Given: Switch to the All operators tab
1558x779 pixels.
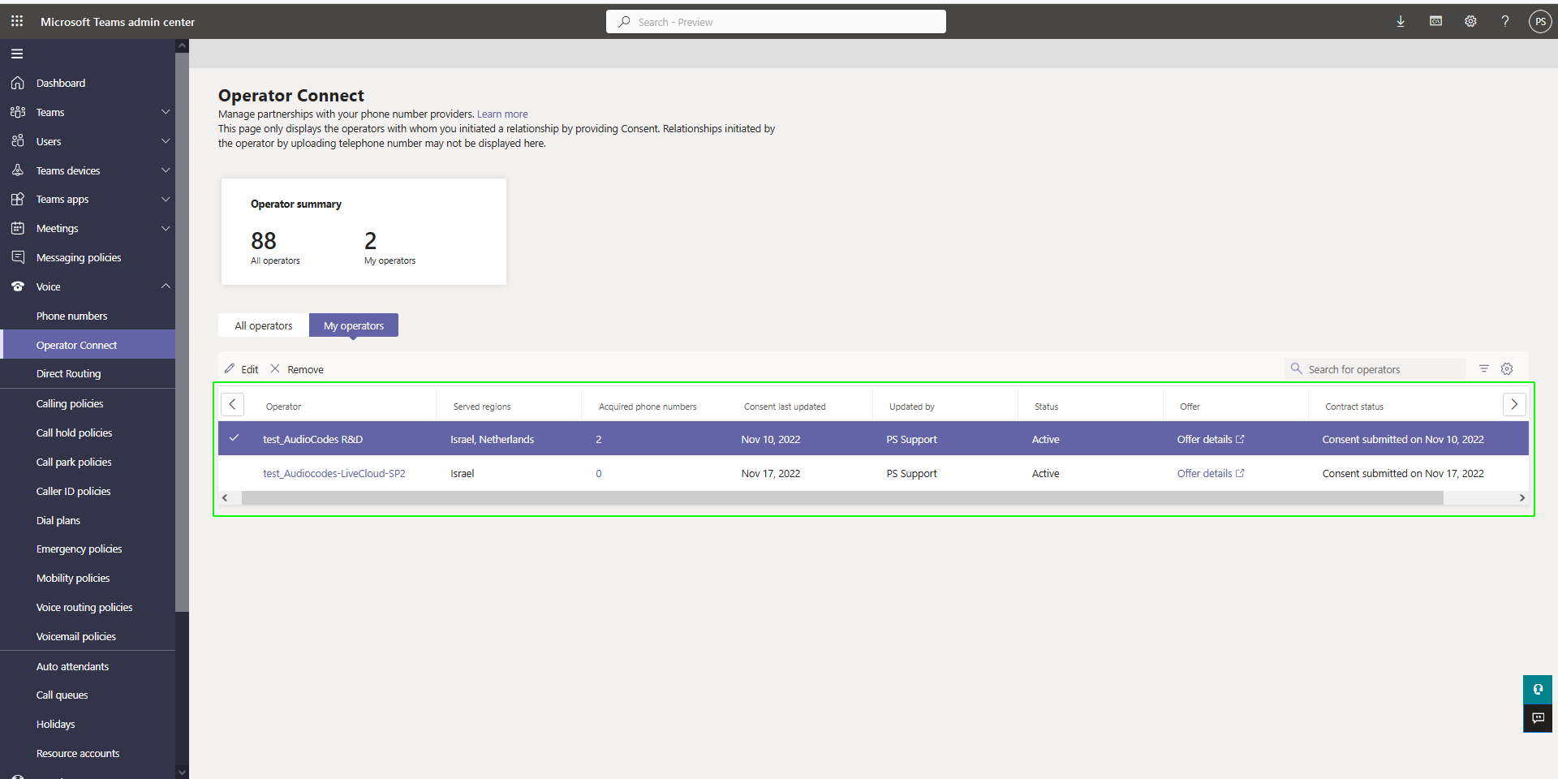Looking at the screenshot, I should click(264, 325).
